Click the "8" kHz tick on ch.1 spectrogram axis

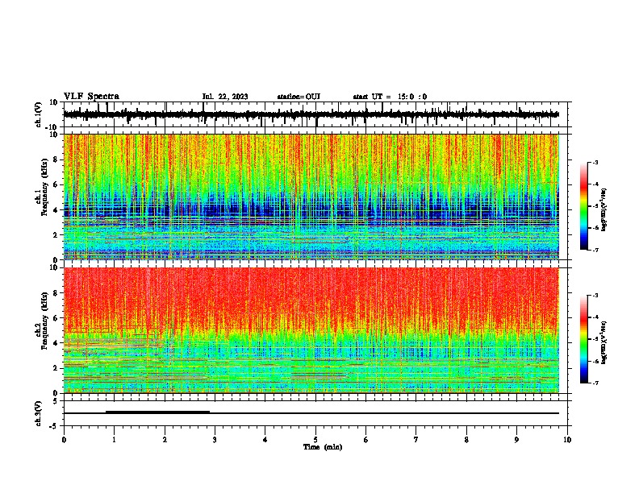point(56,159)
